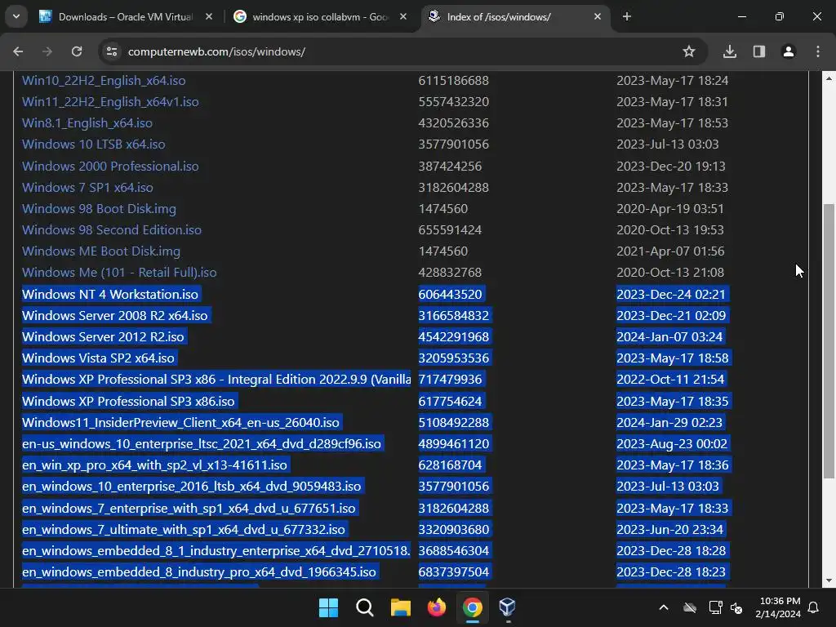The width and height of the screenshot is (836, 627).
Task: Click the page scrollbar down arrow
Action: click(829, 580)
